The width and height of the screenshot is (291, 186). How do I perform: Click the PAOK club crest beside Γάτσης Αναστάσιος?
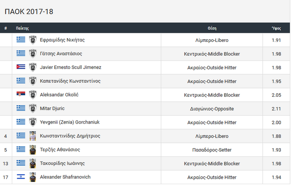[x=33, y=54]
